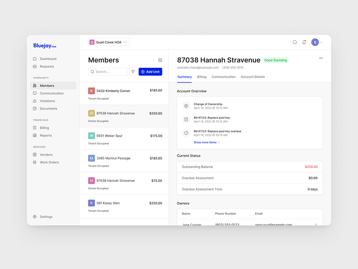Go to Violations in the sidebar
Screen dimensions: 358x269
[47, 101]
